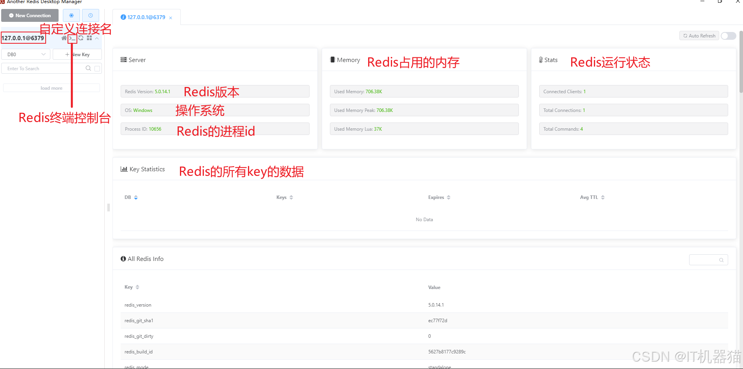Collapse the 127.0.0.1@6379 connection
The image size is (743, 369).
click(97, 38)
